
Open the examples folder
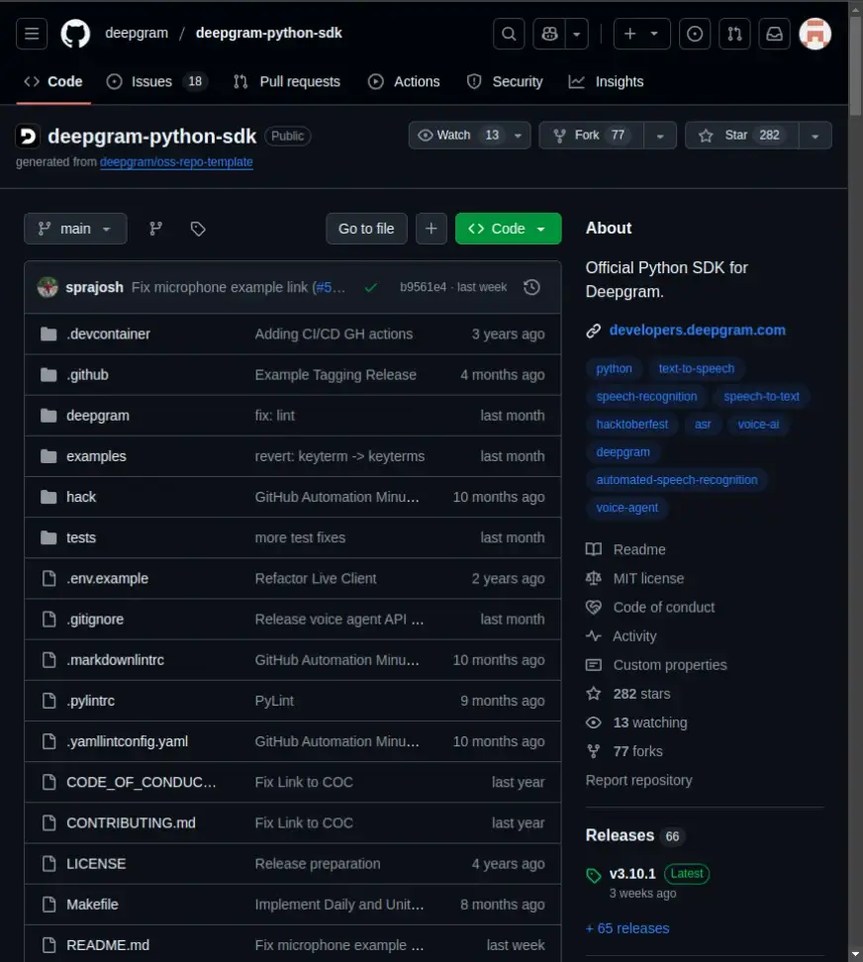click(x=96, y=456)
